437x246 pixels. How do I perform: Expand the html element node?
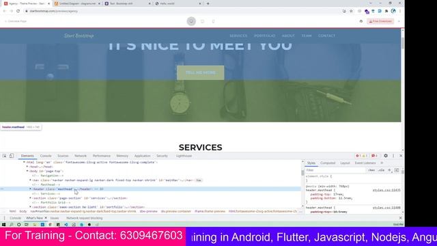pos(24,162)
